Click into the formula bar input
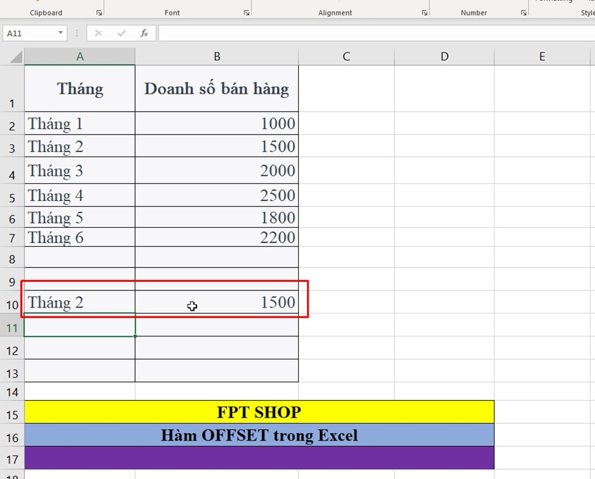The width and height of the screenshot is (595, 479). (x=376, y=33)
